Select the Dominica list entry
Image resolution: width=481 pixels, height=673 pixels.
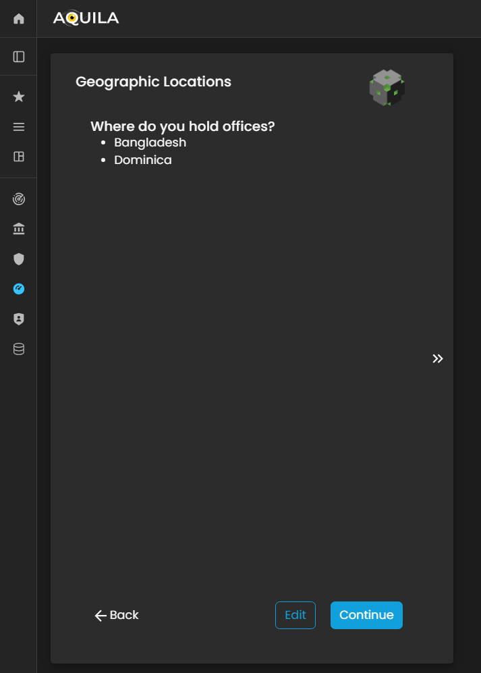point(143,160)
